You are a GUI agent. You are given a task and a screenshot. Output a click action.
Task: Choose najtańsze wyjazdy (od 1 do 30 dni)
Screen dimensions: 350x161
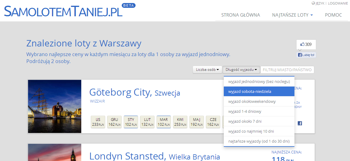259,141
